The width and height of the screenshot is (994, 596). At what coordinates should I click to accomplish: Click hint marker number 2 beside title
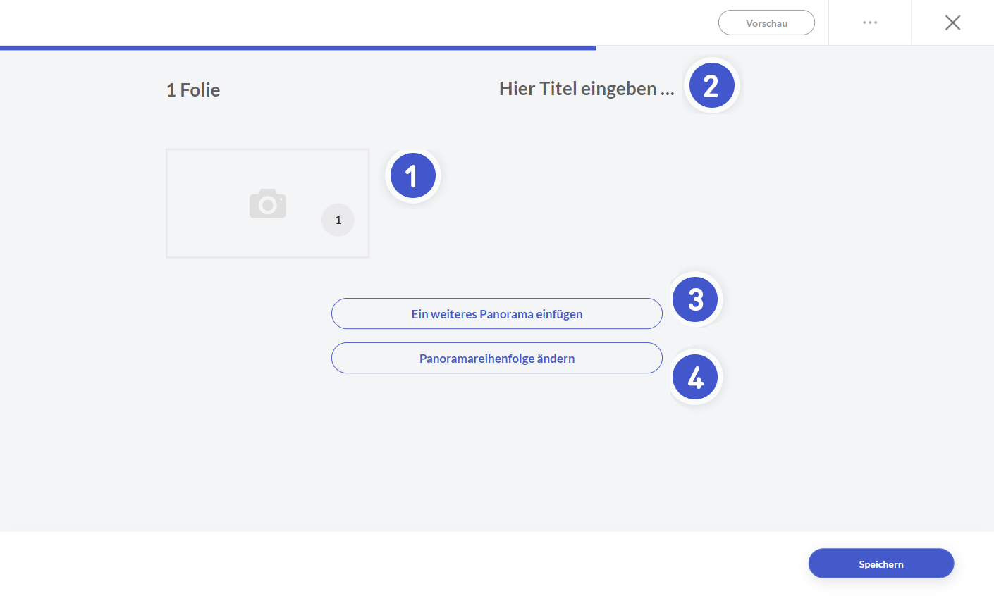pyautogui.click(x=711, y=86)
